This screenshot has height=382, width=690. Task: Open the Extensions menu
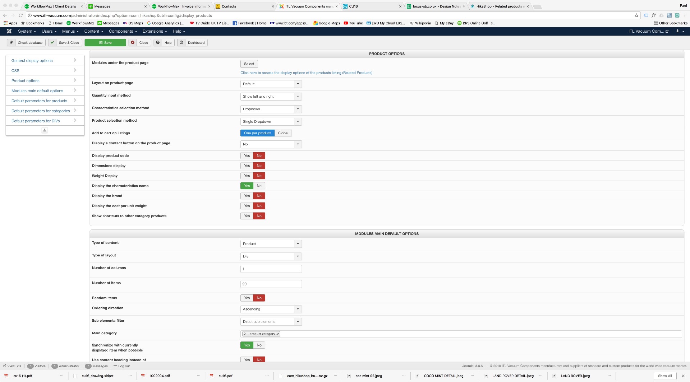point(155,31)
